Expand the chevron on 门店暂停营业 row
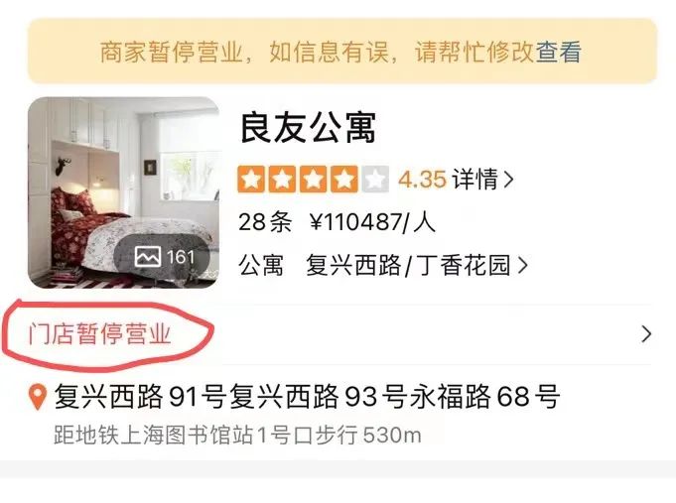Image resolution: width=676 pixels, height=503 pixels. click(646, 334)
